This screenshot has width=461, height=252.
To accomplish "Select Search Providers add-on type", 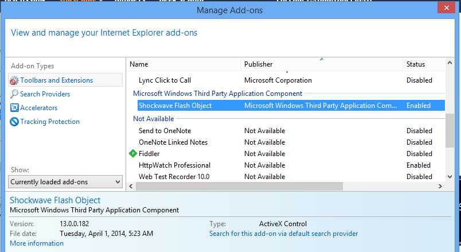I will (45, 94).
